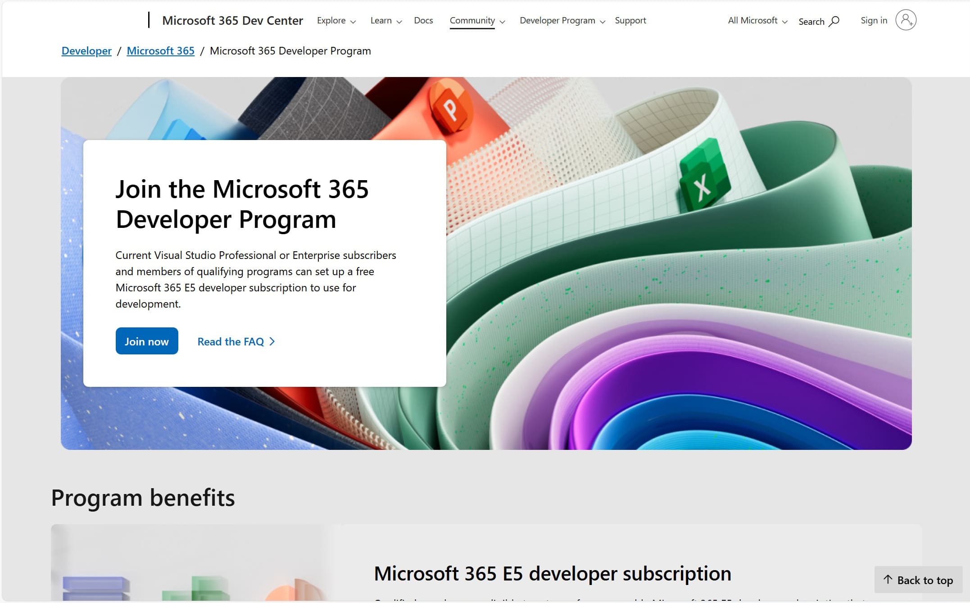Open the Developer Program menu

[x=562, y=19]
